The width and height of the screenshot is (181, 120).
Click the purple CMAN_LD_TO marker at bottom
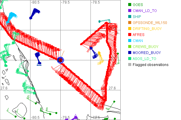[x=75, y=118]
